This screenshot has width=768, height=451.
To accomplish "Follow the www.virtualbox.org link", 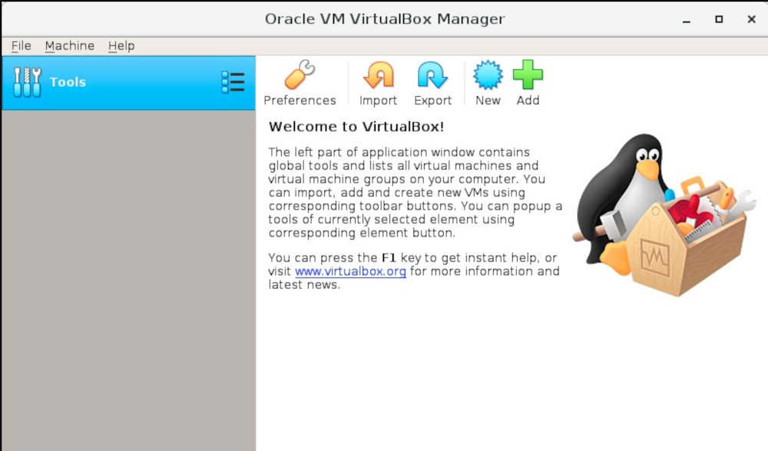I will (x=350, y=271).
